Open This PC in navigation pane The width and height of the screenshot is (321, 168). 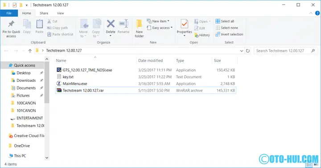(x=20, y=156)
